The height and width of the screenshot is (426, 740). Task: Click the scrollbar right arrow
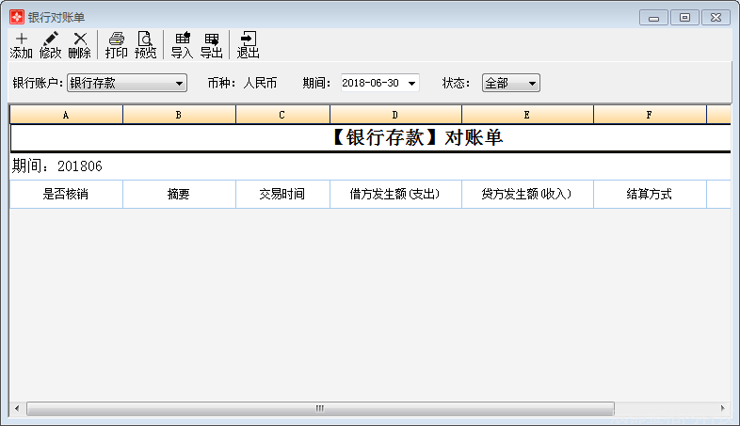point(723,409)
